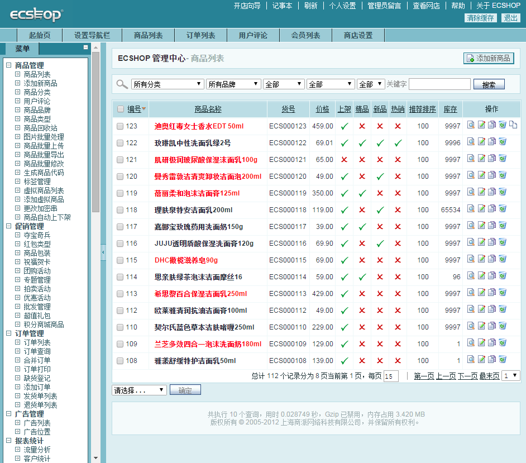Click the view icon for product 123
The width and height of the screenshot is (526, 463).
coord(471,126)
